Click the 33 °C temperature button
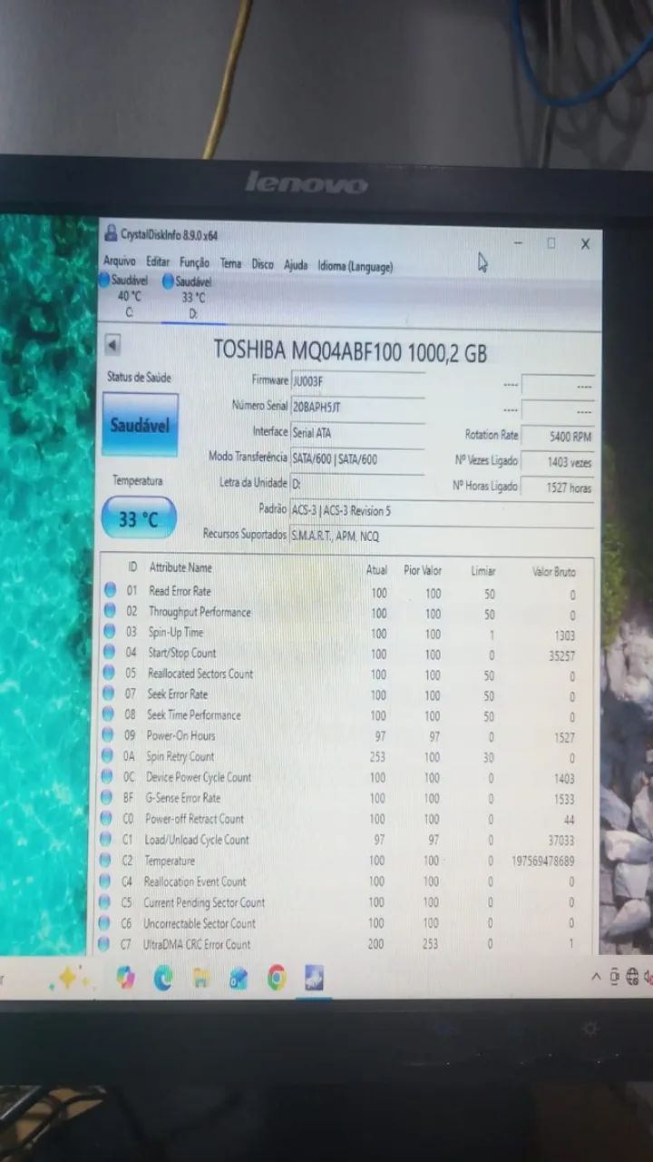 point(139,518)
